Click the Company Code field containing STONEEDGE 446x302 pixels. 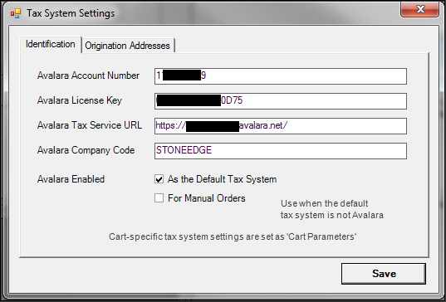coord(281,150)
